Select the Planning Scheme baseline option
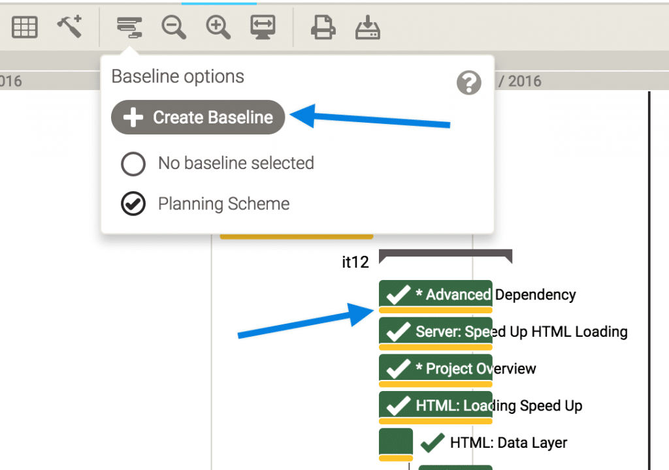Image resolution: width=669 pixels, height=470 pixels. click(133, 204)
